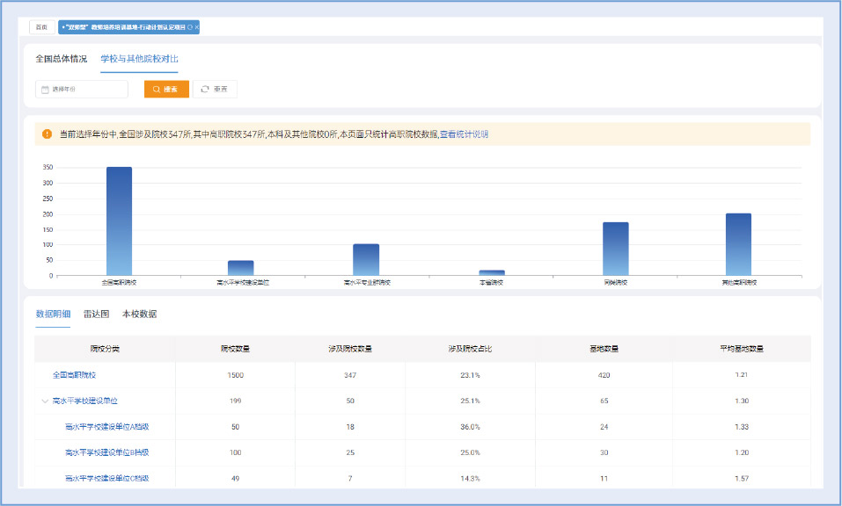This screenshot has width=842, height=506.
Task: Click the 重置 reset button
Action: (215, 90)
